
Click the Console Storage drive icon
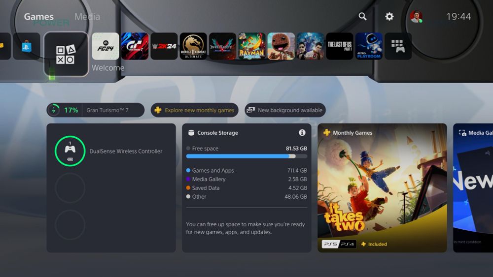click(x=191, y=133)
